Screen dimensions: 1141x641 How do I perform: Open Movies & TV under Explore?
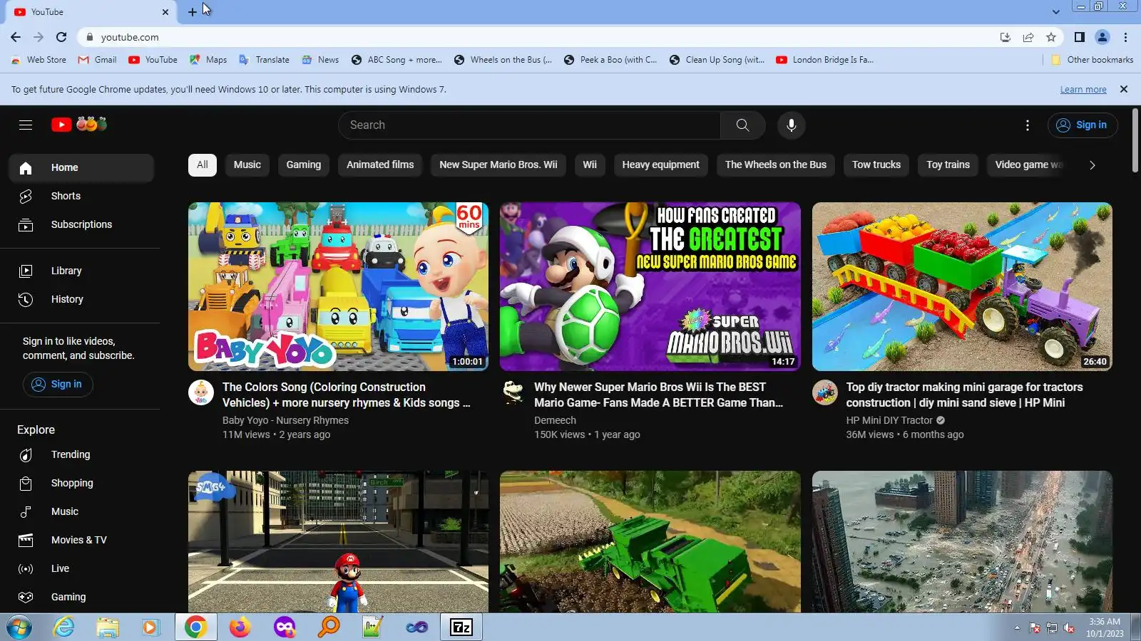click(x=81, y=540)
